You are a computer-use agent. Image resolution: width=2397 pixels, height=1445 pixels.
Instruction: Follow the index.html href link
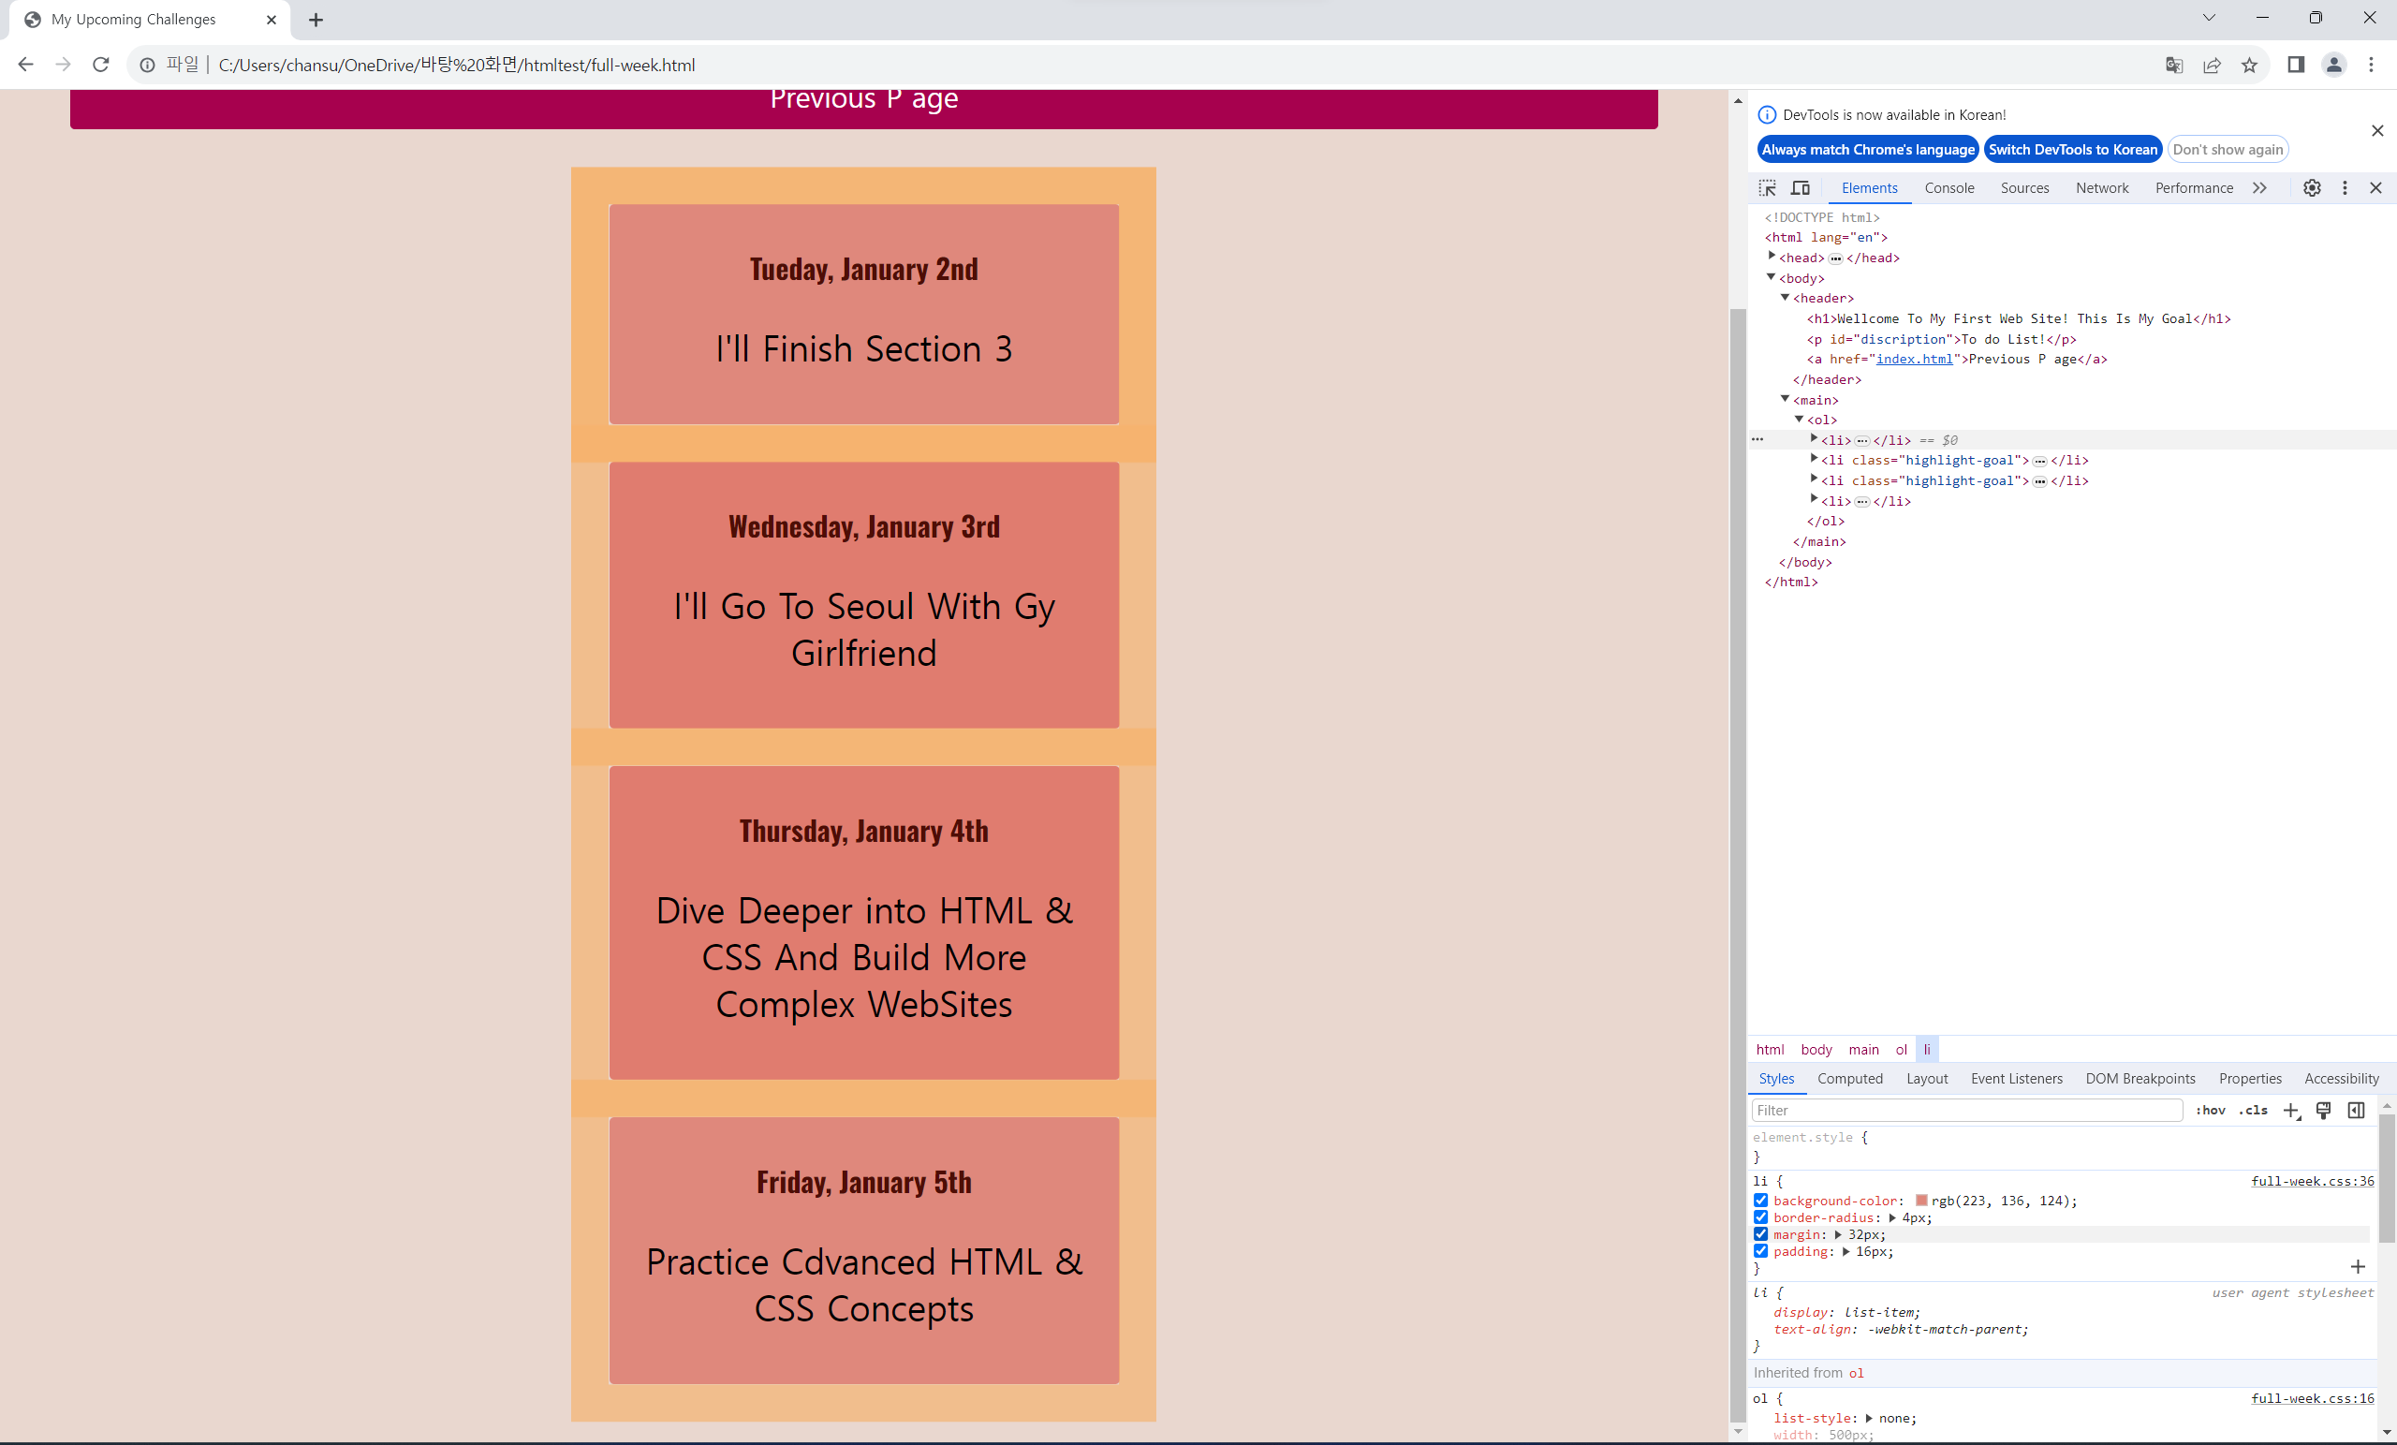tap(1914, 359)
